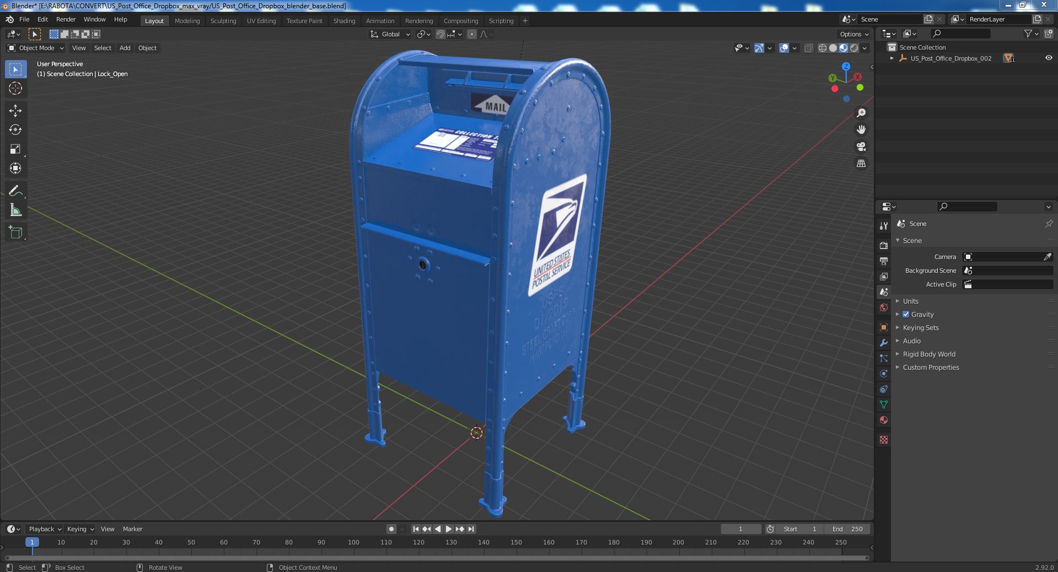Open Physics properties tab

tap(884, 374)
